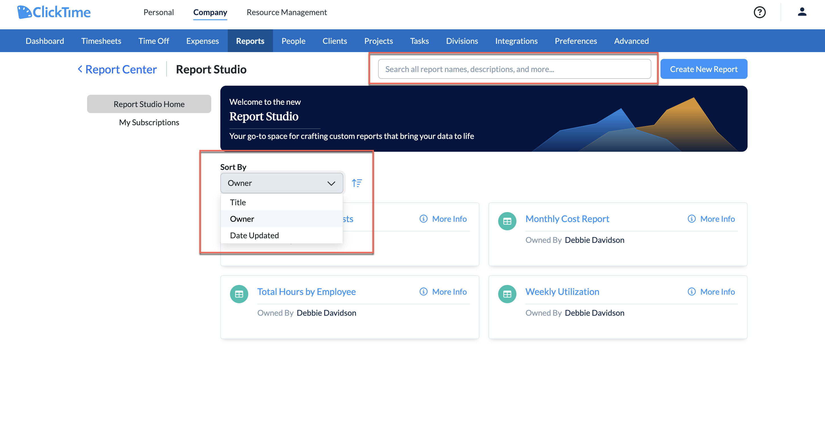Open Projects in the navigation bar
This screenshot has width=825, height=431.
[379, 41]
